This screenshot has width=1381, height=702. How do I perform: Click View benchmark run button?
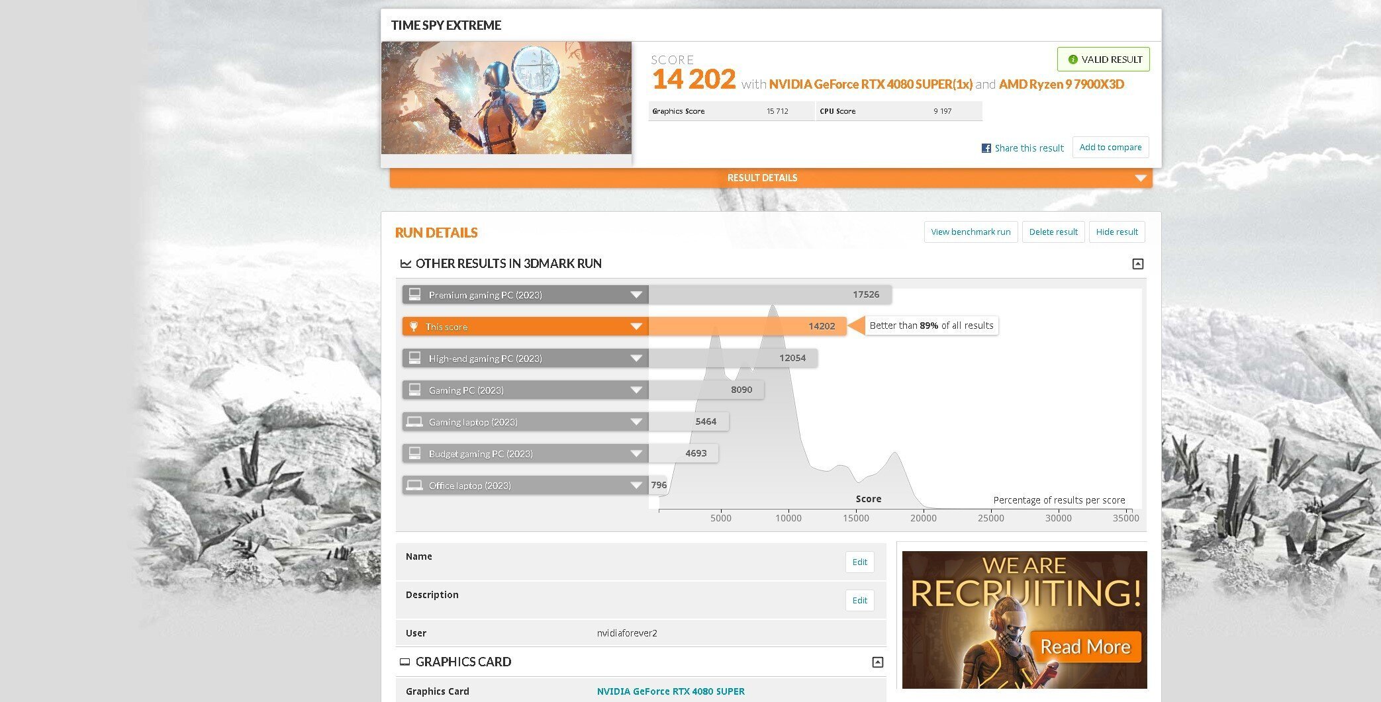pos(971,232)
